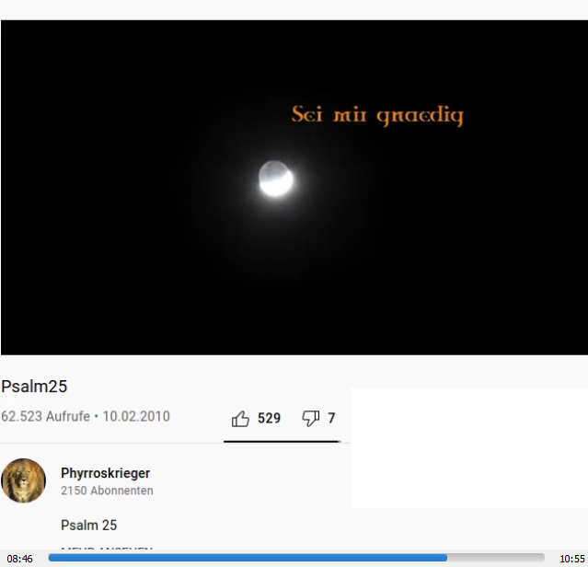This screenshot has height=567, width=588.
Task: Click the 10.02.2010 upload date
Action: tap(136, 416)
